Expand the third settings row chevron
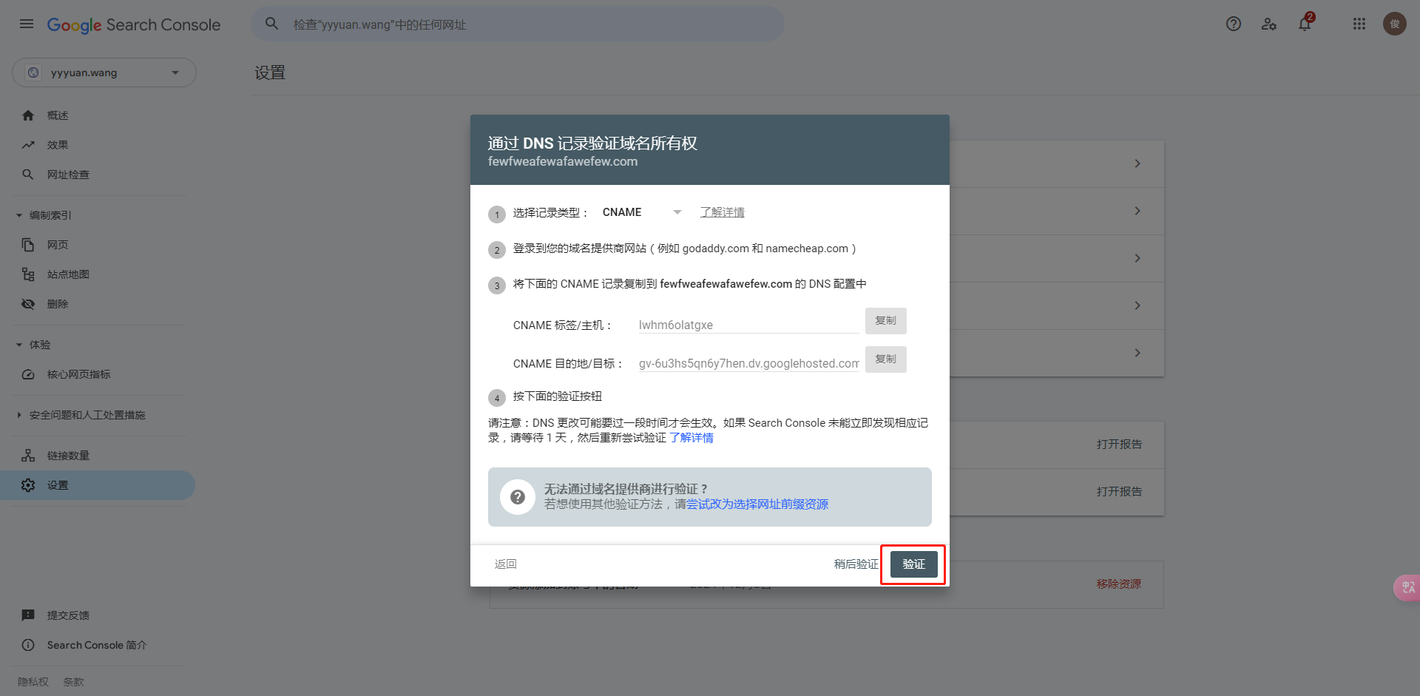This screenshot has height=696, width=1420. pyautogui.click(x=1137, y=258)
